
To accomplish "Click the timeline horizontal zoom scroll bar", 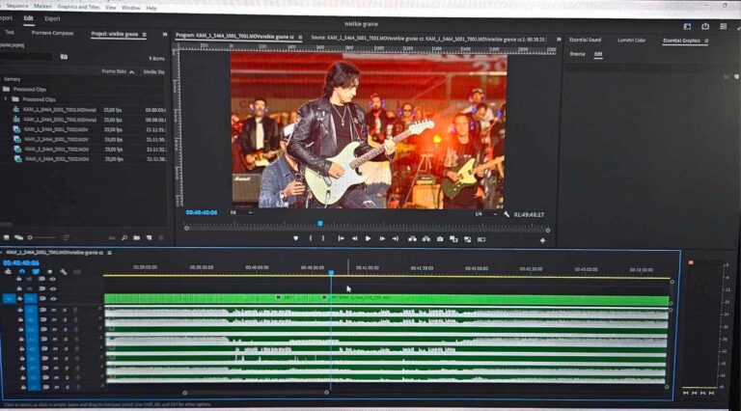I will coord(256,393).
